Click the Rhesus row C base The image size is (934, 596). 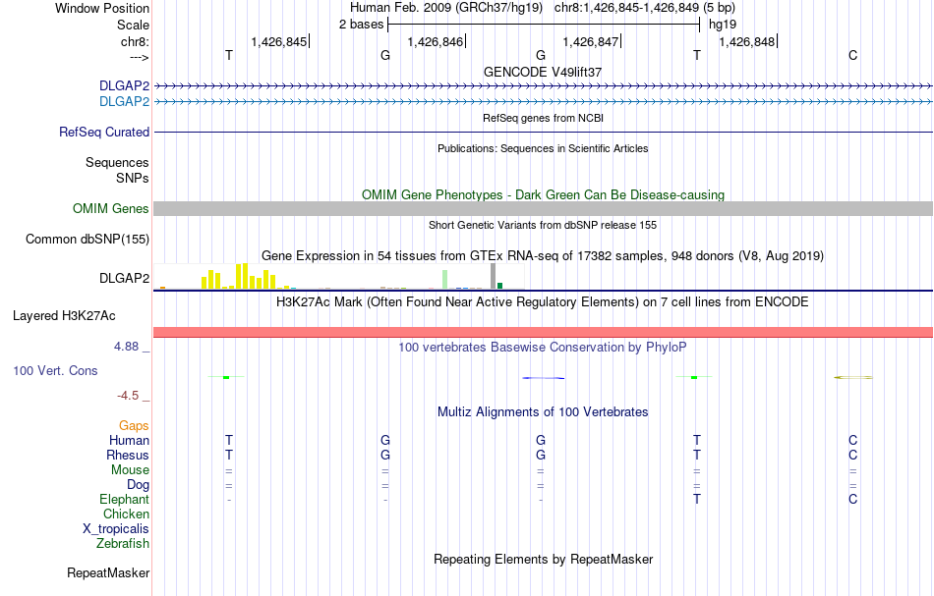[x=853, y=456]
